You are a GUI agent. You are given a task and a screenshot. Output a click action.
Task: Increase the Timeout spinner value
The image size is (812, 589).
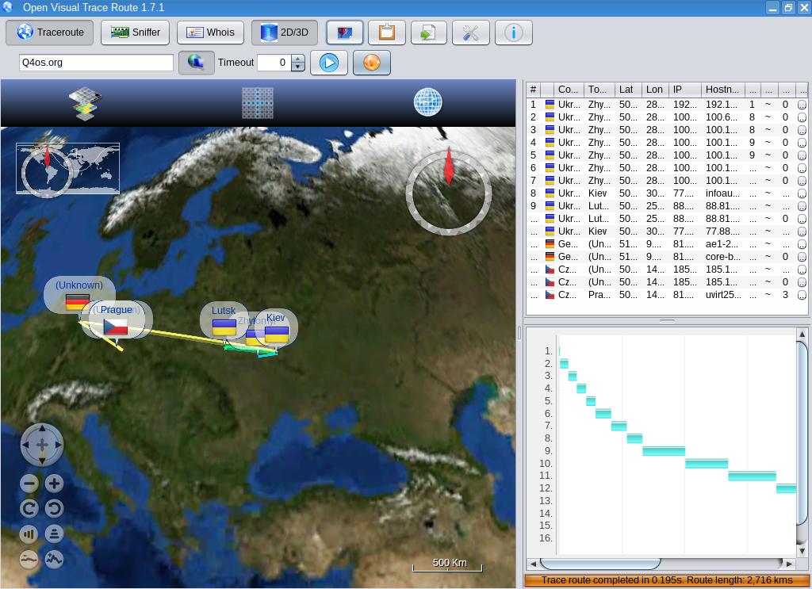(298, 59)
